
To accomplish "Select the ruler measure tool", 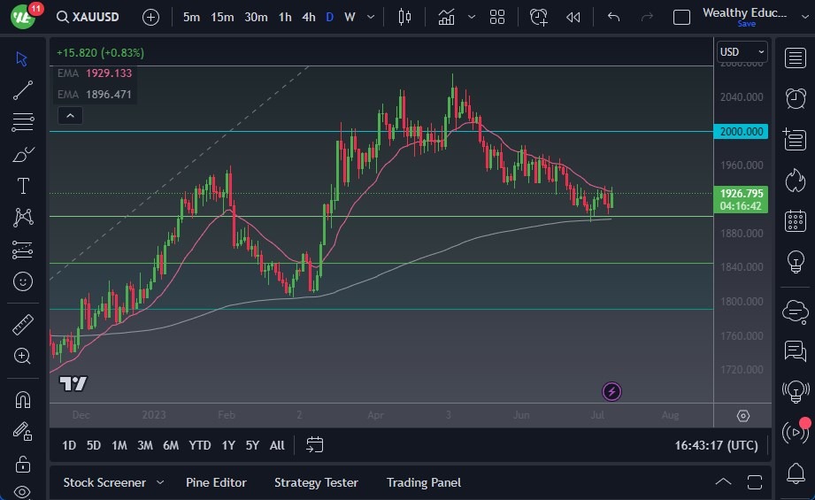I will pyautogui.click(x=23, y=324).
